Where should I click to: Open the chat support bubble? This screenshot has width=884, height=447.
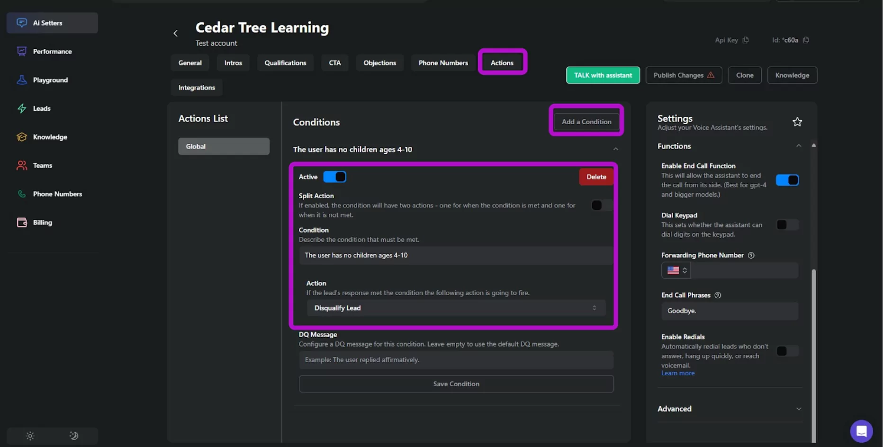pos(861,431)
